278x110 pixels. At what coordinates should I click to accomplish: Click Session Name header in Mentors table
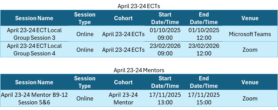coord(34,82)
